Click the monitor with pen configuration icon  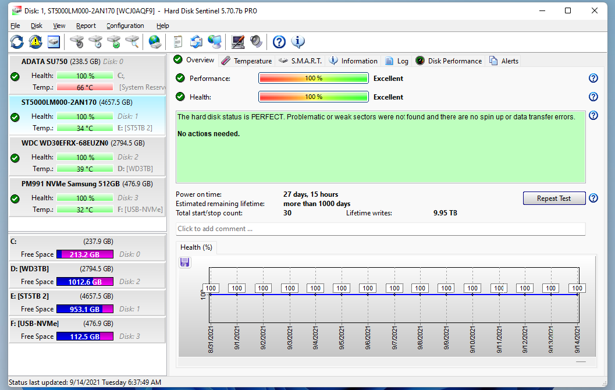(x=237, y=42)
